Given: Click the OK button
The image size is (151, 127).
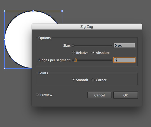Looking at the screenshot, I should (126, 95).
